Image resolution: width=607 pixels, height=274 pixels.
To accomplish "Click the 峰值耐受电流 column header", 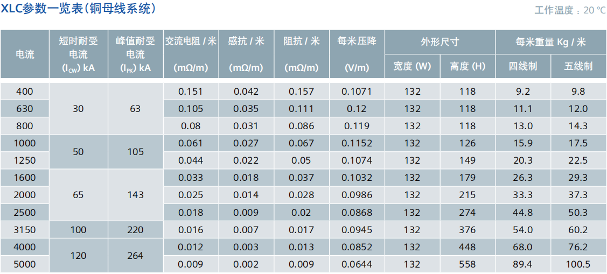I will tap(135, 54).
